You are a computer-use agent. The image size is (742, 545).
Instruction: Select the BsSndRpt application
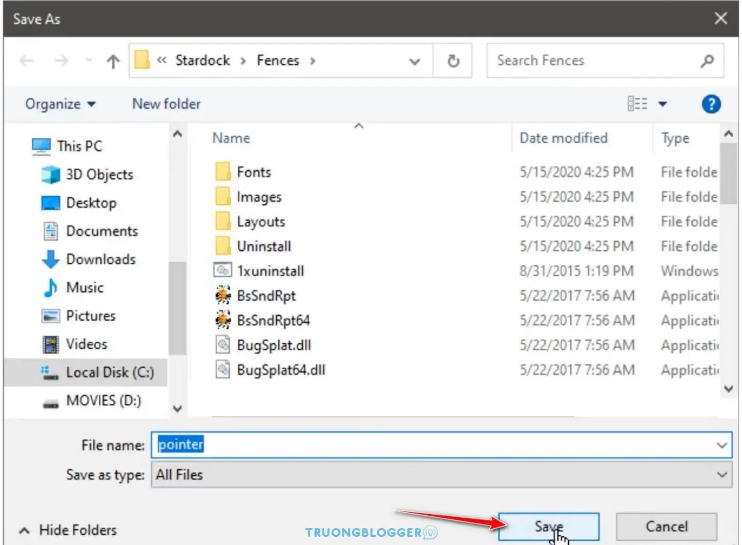click(x=266, y=296)
